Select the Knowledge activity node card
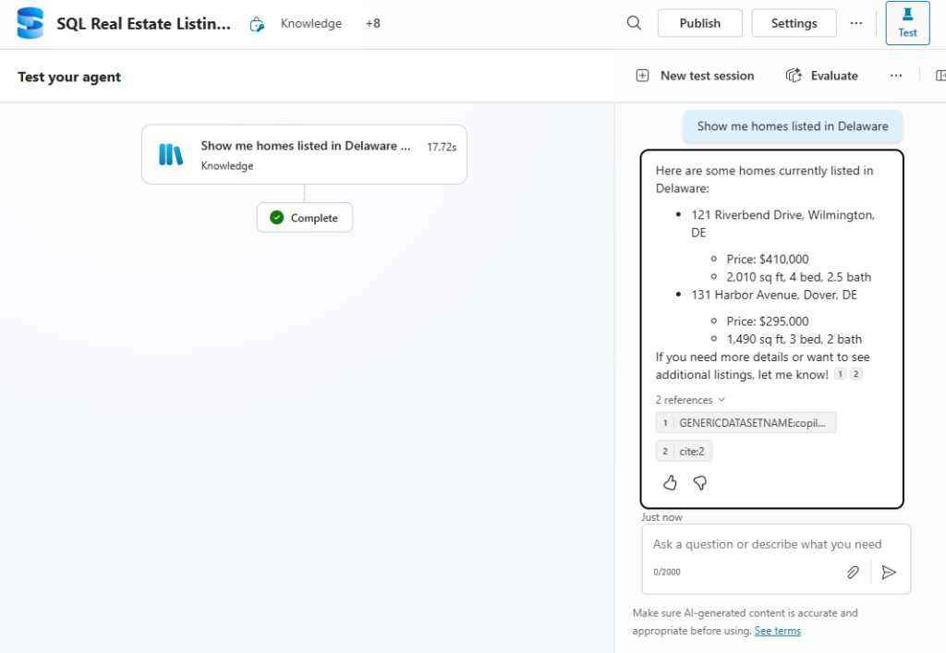This screenshot has height=653, width=946. tap(304, 154)
